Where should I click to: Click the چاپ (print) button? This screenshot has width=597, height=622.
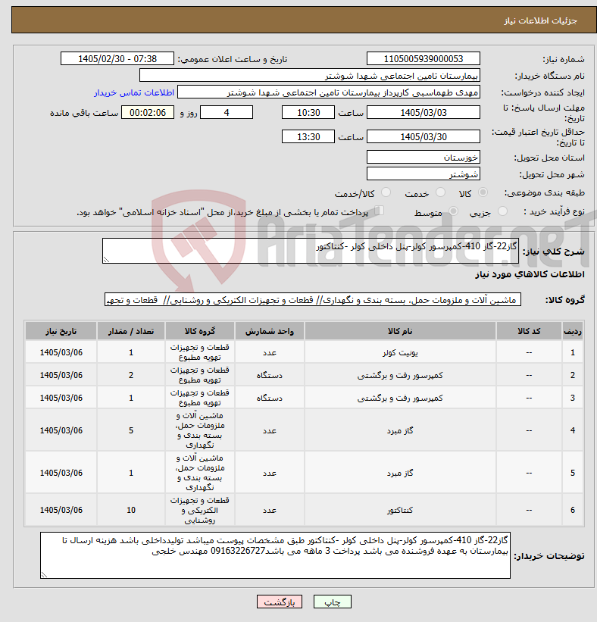(332, 602)
